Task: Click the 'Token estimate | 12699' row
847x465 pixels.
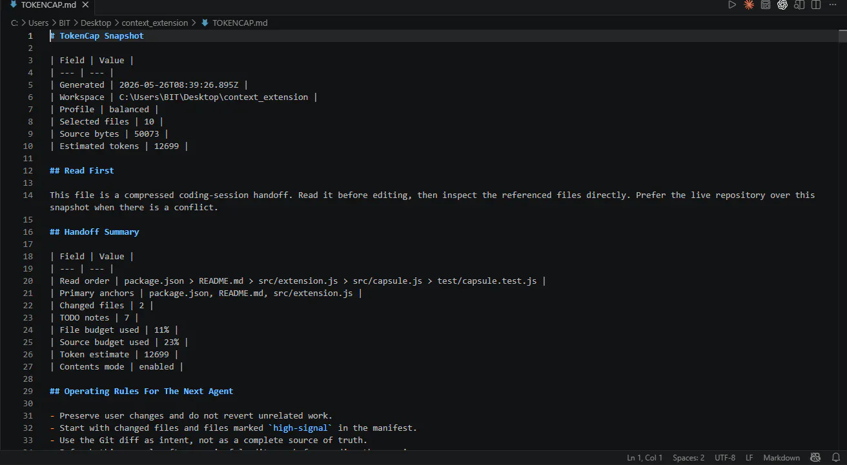Action: [114, 355]
